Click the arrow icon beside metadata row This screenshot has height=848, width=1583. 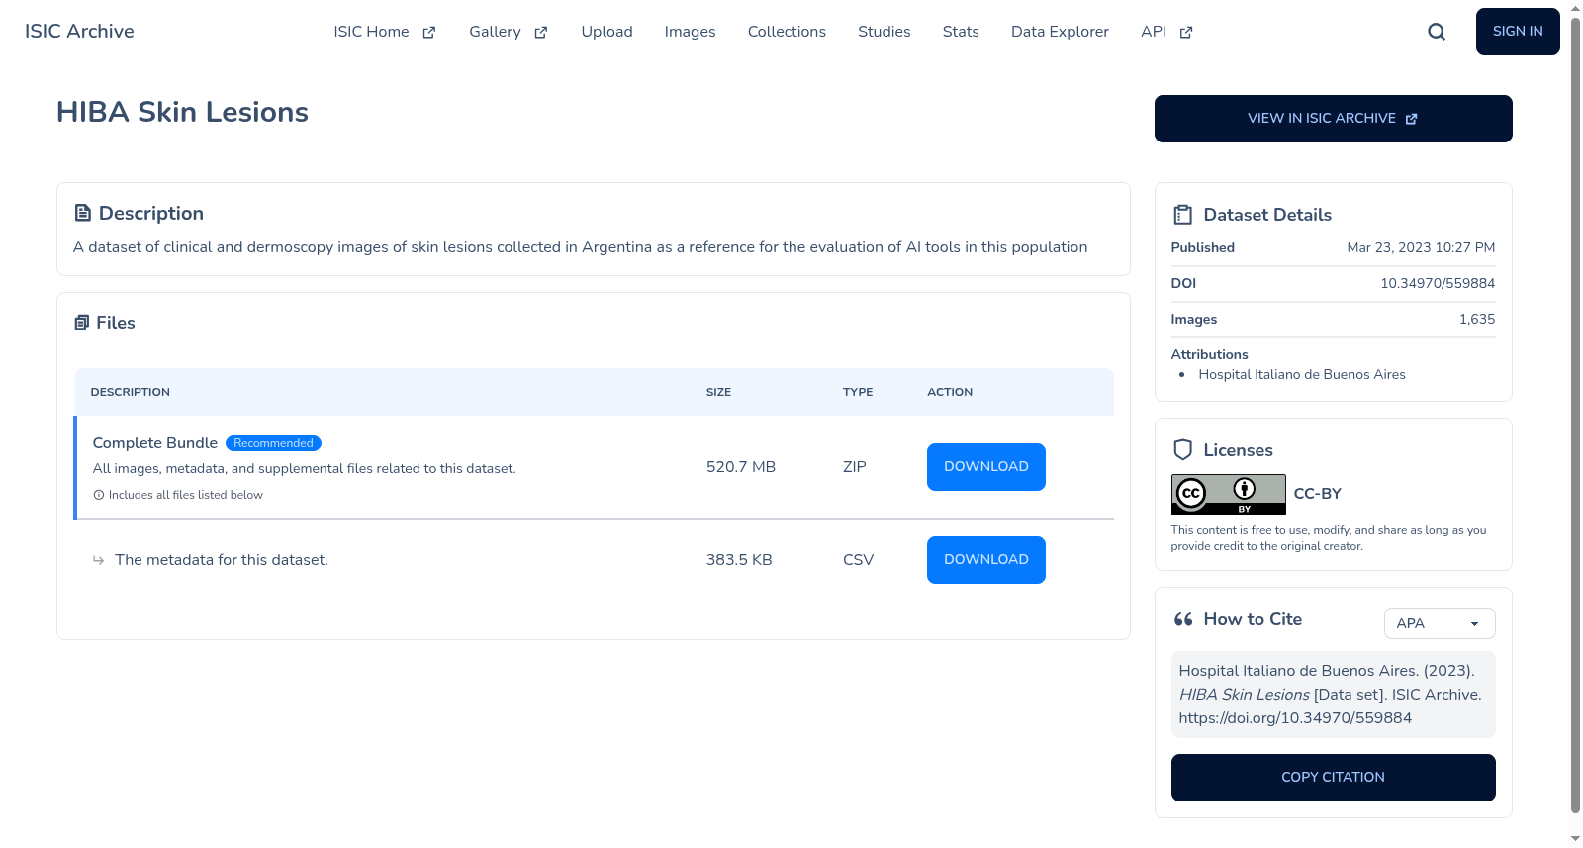click(x=98, y=560)
